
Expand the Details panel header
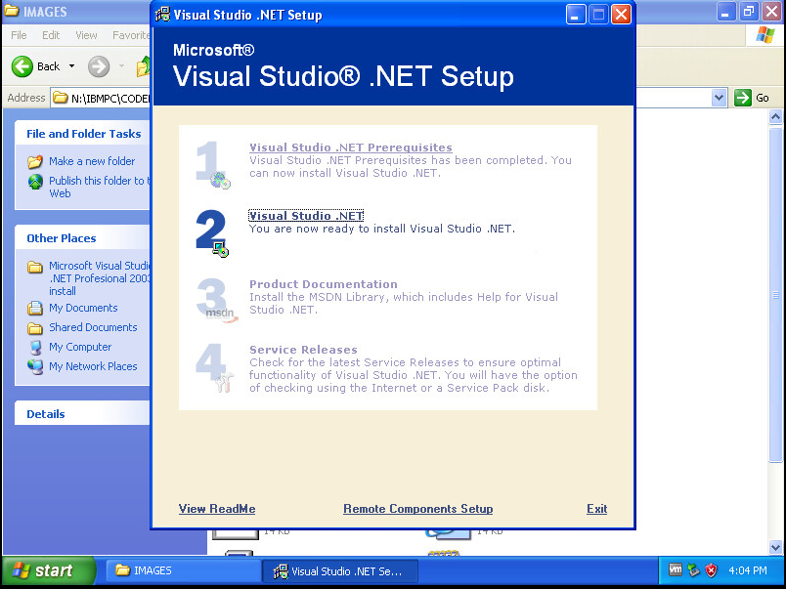pyautogui.click(x=83, y=414)
